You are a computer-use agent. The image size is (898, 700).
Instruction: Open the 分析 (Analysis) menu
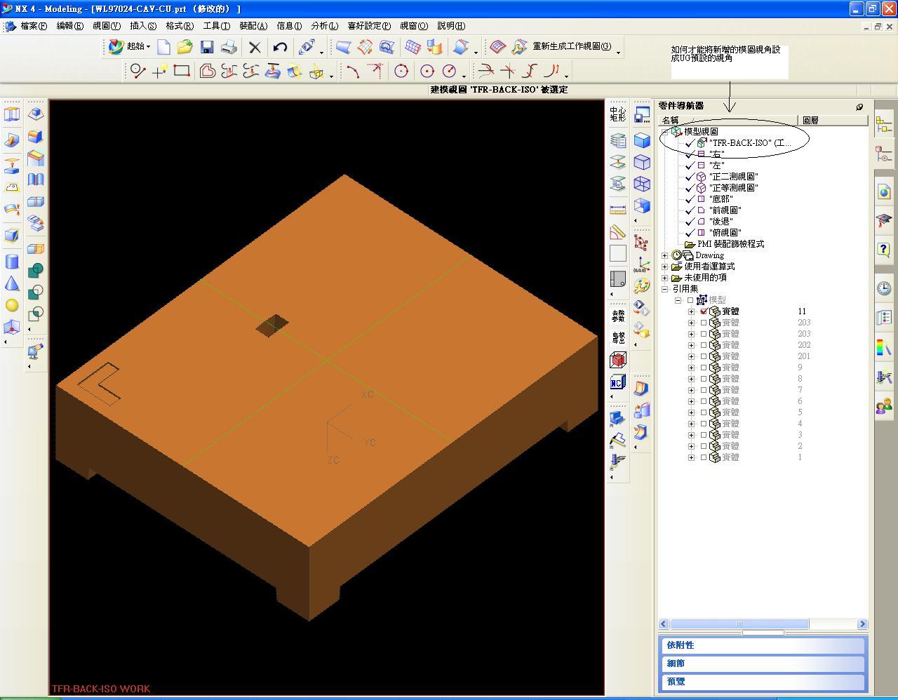324,26
